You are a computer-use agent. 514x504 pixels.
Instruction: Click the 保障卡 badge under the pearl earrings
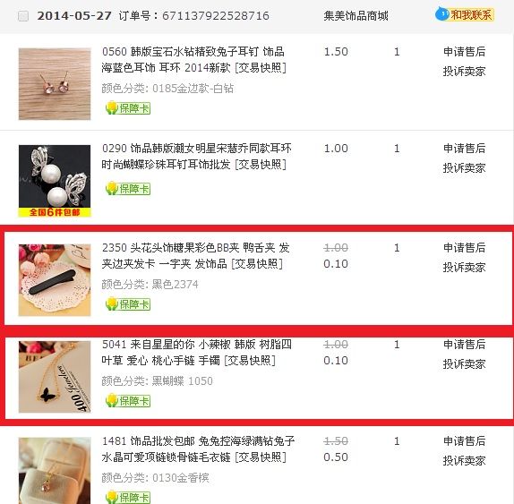coord(128,189)
